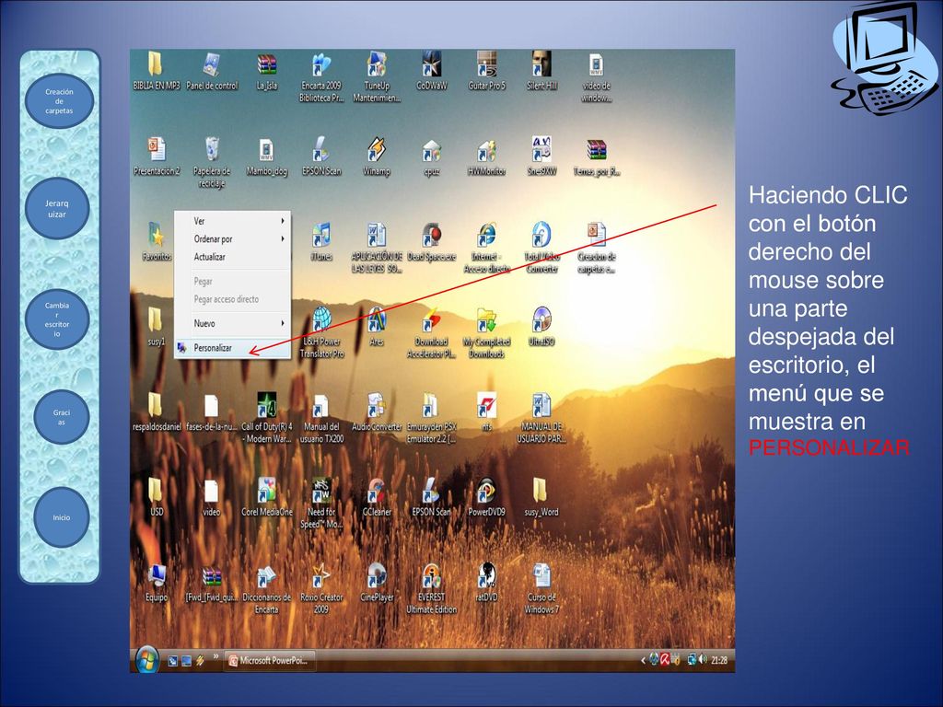Viewport: 943px width, 707px height.
Task: Select the CoDWaW game icon
Action: [431, 65]
